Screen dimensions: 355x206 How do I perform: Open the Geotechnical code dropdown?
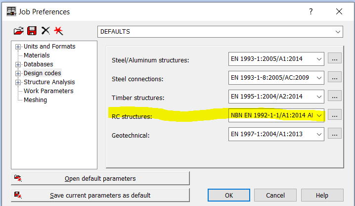(x=319, y=134)
